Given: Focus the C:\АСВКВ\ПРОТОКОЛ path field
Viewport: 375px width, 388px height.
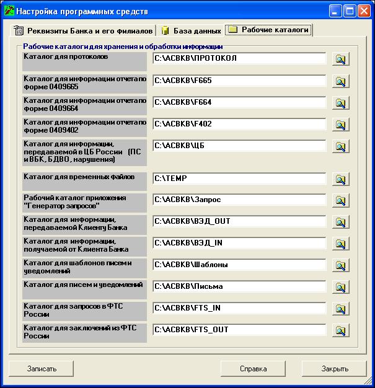Looking at the screenshot, I should 239,59.
